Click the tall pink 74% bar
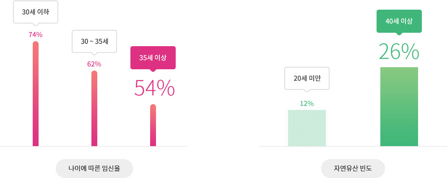 click(36, 94)
